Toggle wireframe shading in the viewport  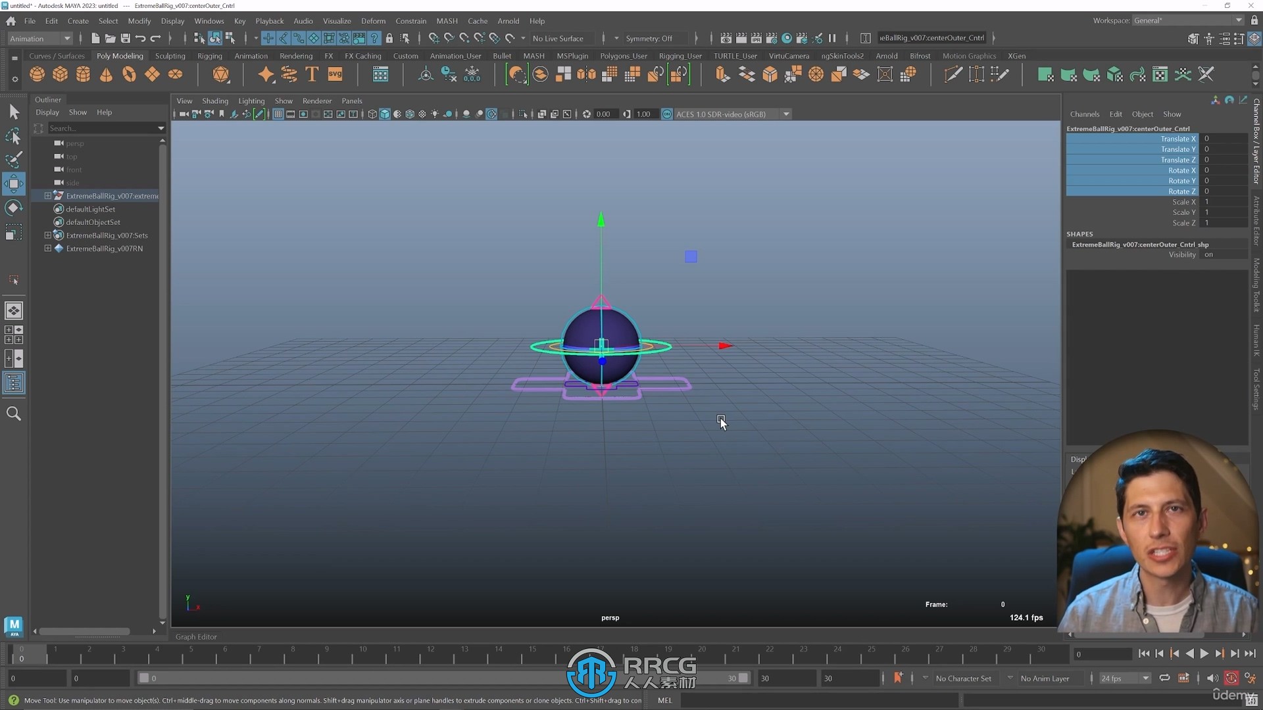click(372, 114)
